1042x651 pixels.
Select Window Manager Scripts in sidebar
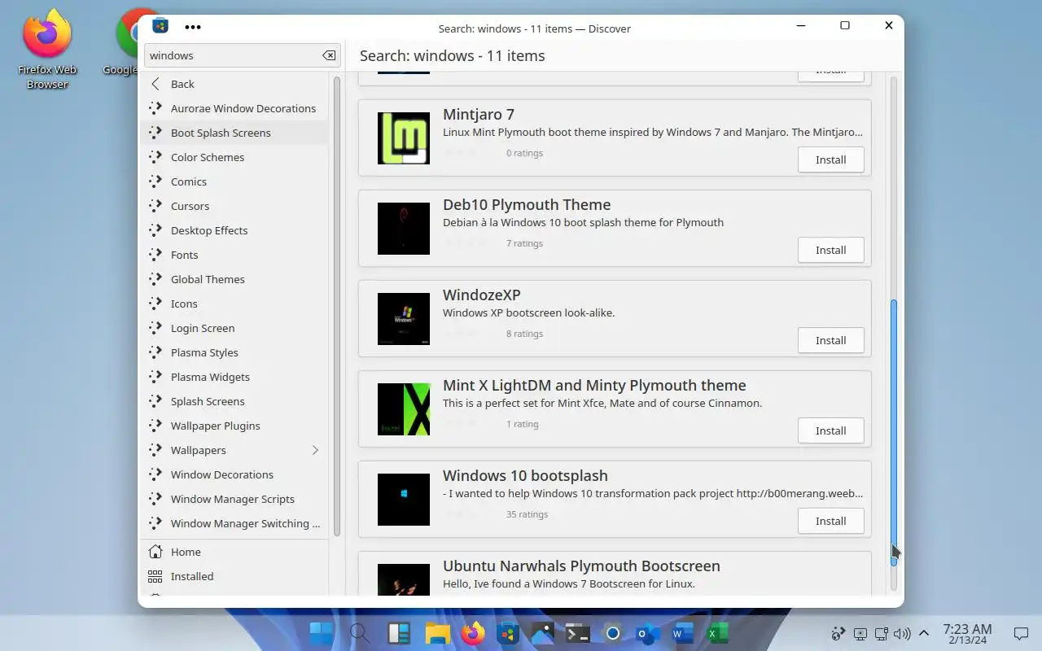tap(234, 499)
